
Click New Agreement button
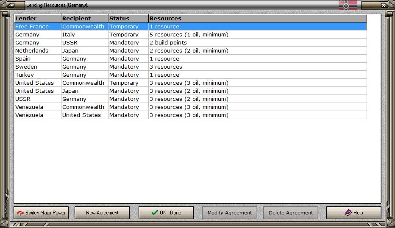[102, 213]
